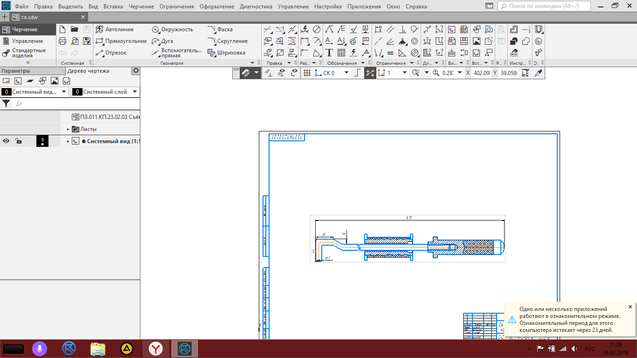Toggle visibility eye of Системный вид
637x358 pixels.
[7, 141]
